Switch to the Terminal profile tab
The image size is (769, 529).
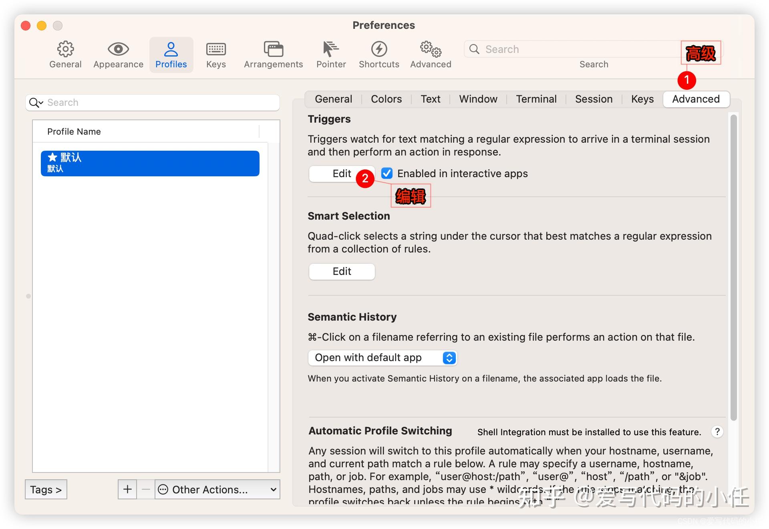click(536, 99)
